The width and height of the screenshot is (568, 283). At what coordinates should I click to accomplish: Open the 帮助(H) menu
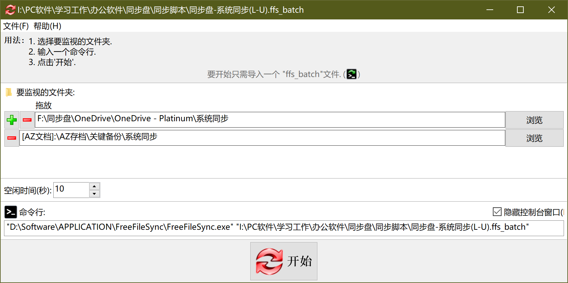pos(47,26)
